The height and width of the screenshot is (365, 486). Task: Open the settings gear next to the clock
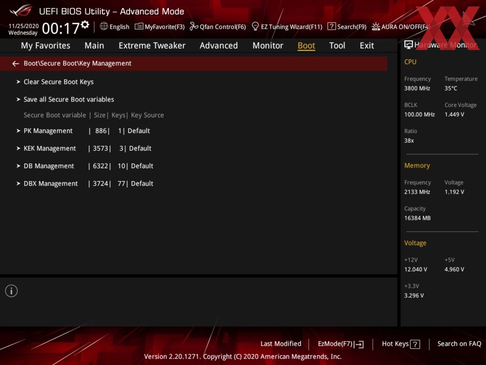click(85, 25)
